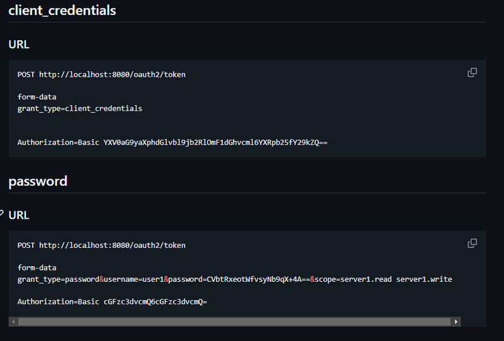The image size is (504, 341).
Task: Click the URL heading under password
Action: [19, 215]
